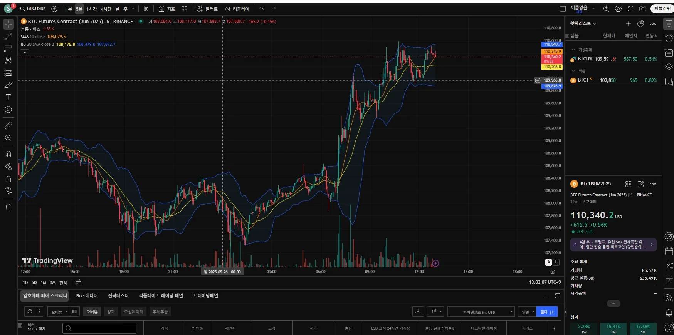The image size is (674, 335).
Task: Select the ruler measure tool
Action: pos(8,126)
